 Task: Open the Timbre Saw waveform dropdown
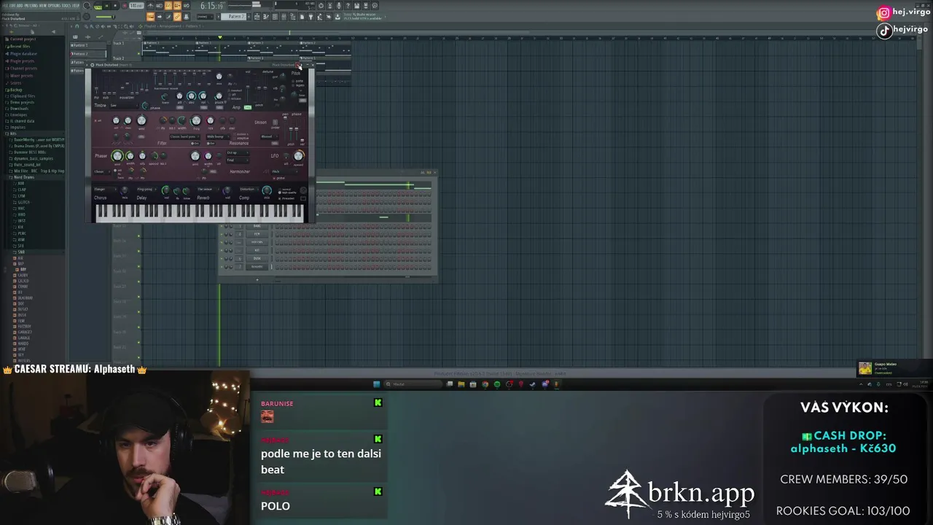tap(124, 105)
